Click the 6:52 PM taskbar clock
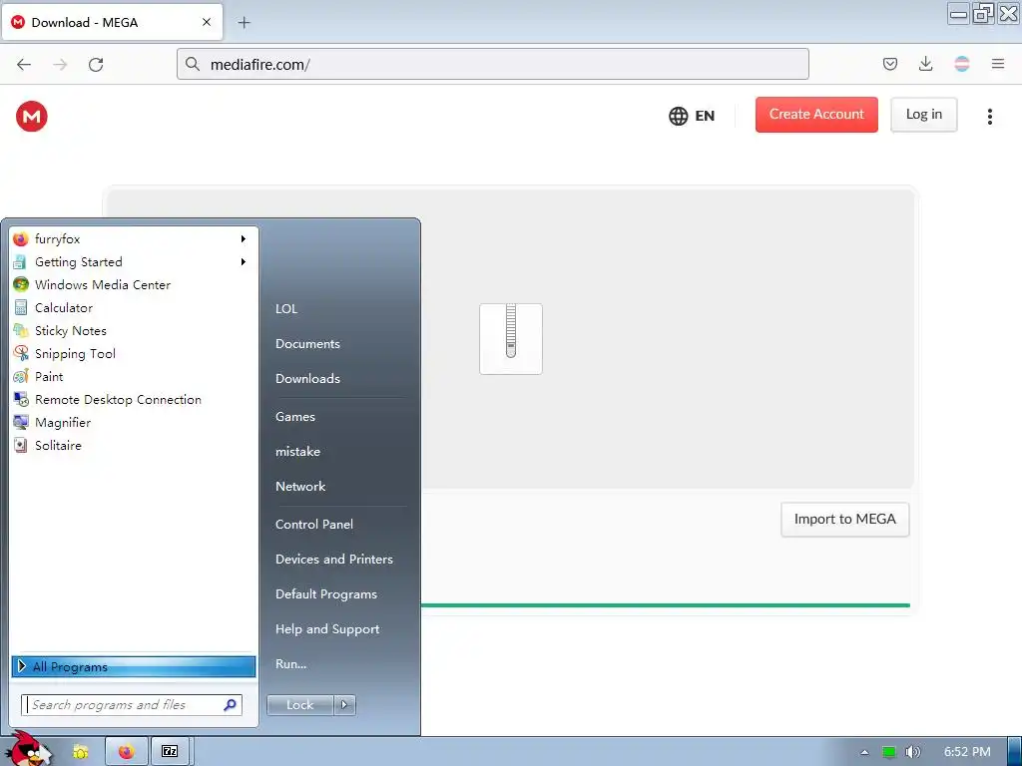 967,752
